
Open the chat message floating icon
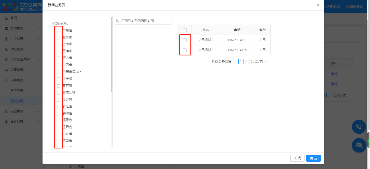[x=359, y=145]
